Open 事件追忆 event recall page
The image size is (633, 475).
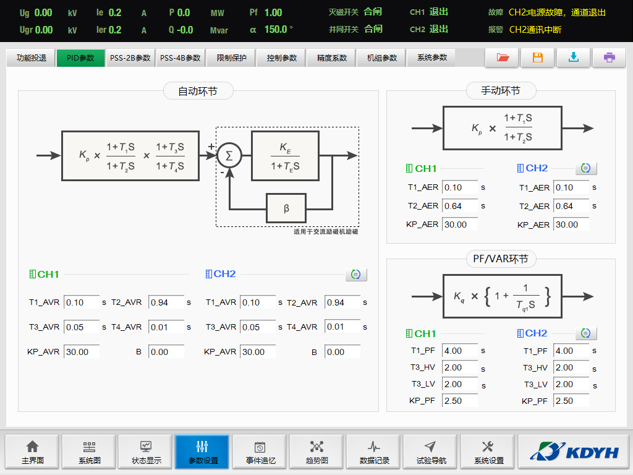point(260,452)
